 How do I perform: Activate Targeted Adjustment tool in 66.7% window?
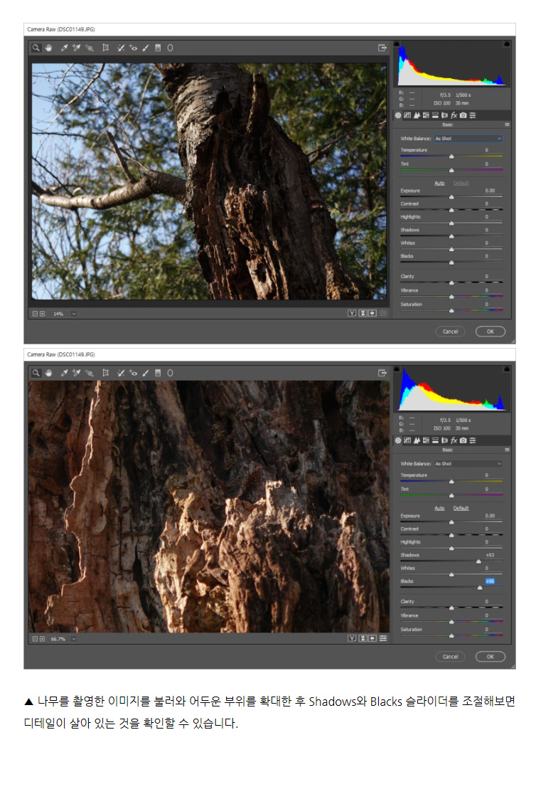point(89,373)
